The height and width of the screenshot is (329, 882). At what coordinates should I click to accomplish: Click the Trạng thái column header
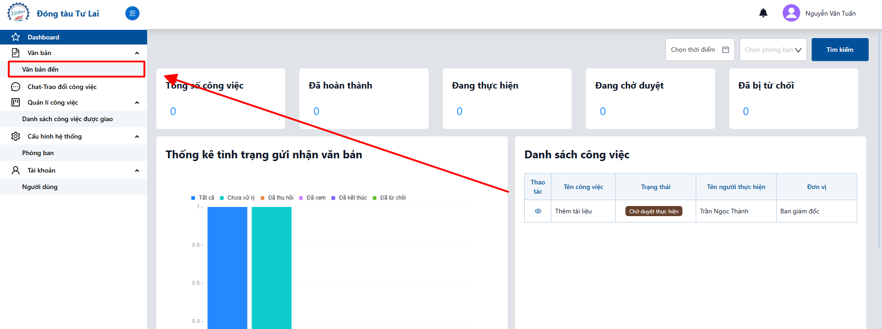pos(656,187)
